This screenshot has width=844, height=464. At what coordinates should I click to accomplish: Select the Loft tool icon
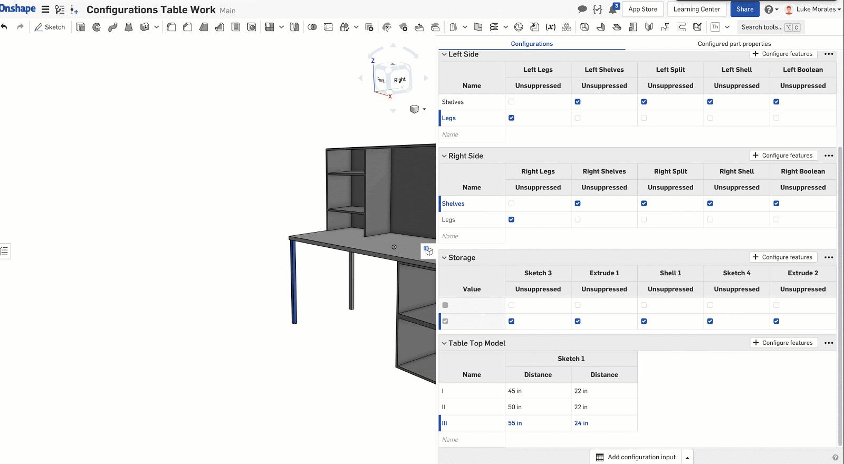129,27
